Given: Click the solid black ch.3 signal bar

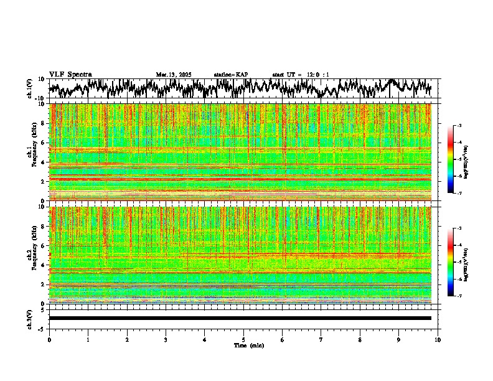Looking at the screenshot, I should [x=240, y=318].
